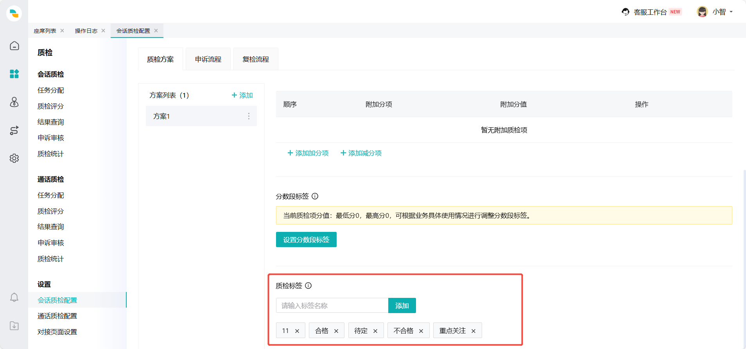Click the 小智 user avatar
The width and height of the screenshot is (746, 349).
click(702, 12)
